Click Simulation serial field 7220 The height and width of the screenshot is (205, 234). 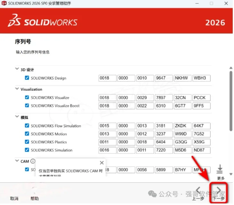pyautogui.click(x=164, y=150)
